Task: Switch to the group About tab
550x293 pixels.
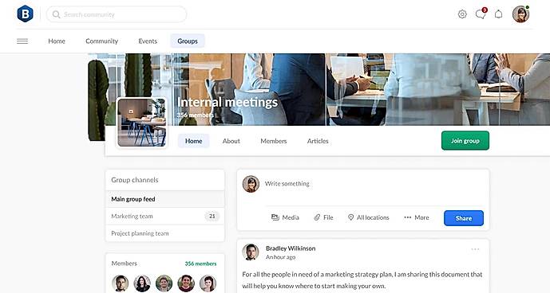Action: point(231,141)
